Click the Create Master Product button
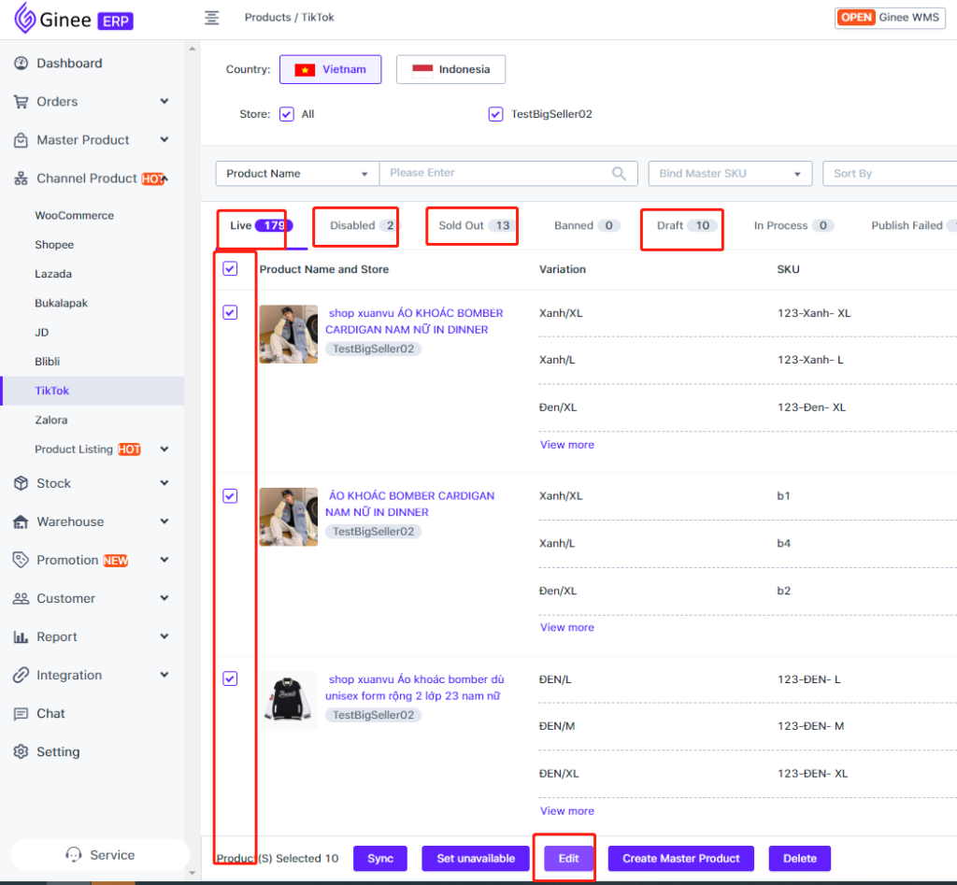The width and height of the screenshot is (957, 885). coord(681,859)
